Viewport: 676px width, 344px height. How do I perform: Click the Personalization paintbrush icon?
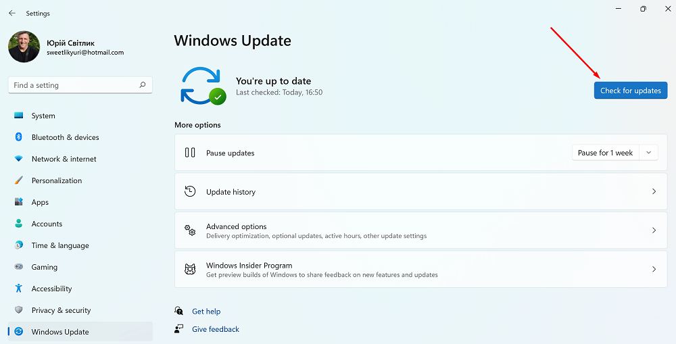point(19,180)
